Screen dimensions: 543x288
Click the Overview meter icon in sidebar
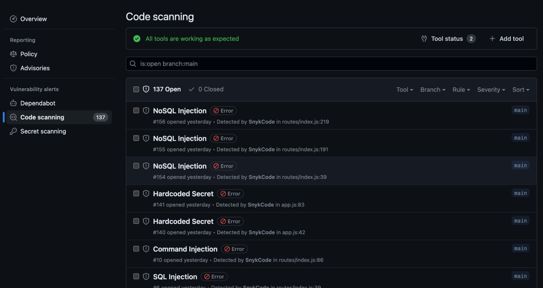point(13,19)
